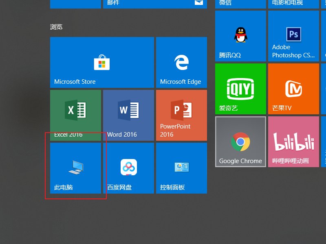Image resolution: width=326 pixels, height=244 pixels.
Task: Launch Google Chrome from its tile
Action: (240, 142)
